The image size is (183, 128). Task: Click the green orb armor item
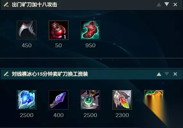(90, 100)
